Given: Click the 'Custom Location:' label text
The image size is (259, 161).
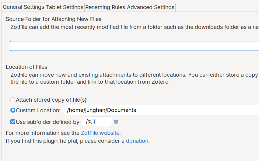Looking at the screenshot, I should coord(38,110).
